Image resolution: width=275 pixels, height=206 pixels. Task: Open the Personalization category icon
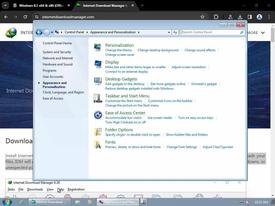point(98,47)
